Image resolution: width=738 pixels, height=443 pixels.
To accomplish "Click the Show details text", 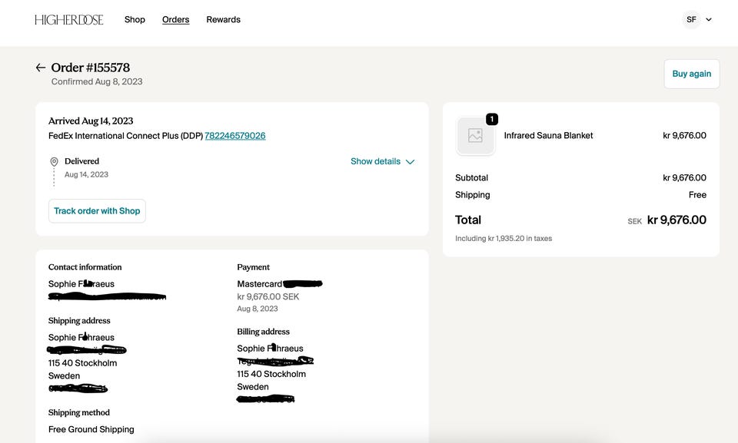I will pos(375,162).
